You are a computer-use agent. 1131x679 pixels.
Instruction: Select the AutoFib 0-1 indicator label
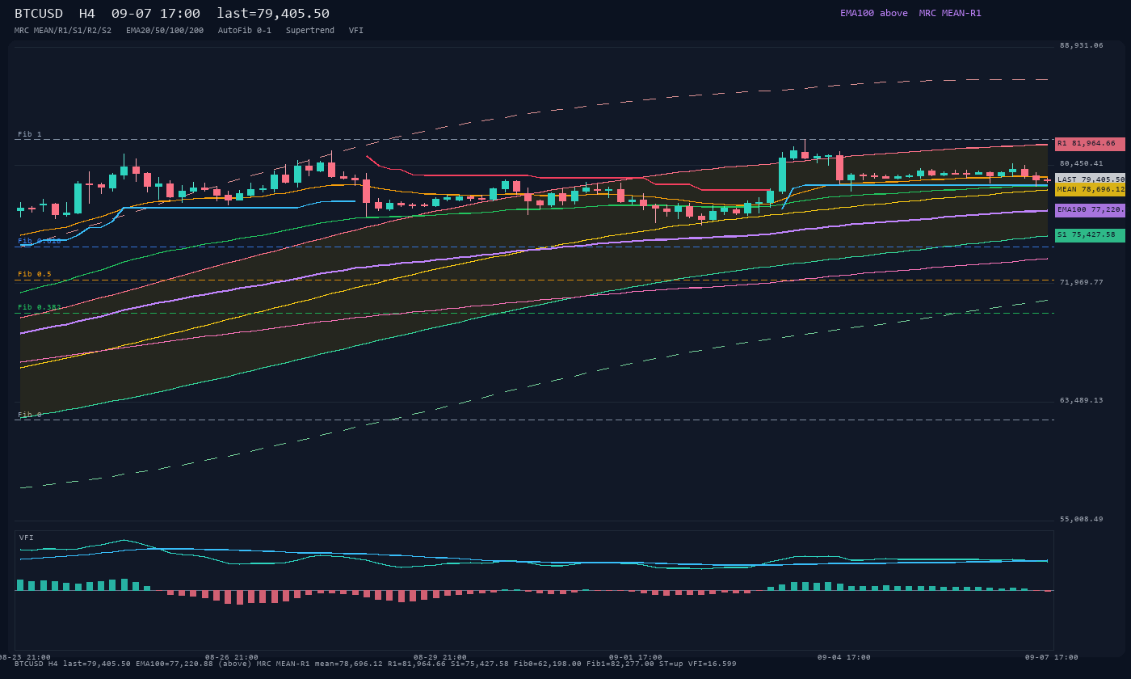[x=245, y=31]
